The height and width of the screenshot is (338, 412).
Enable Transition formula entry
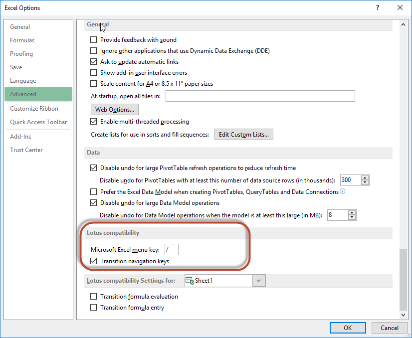(x=93, y=307)
